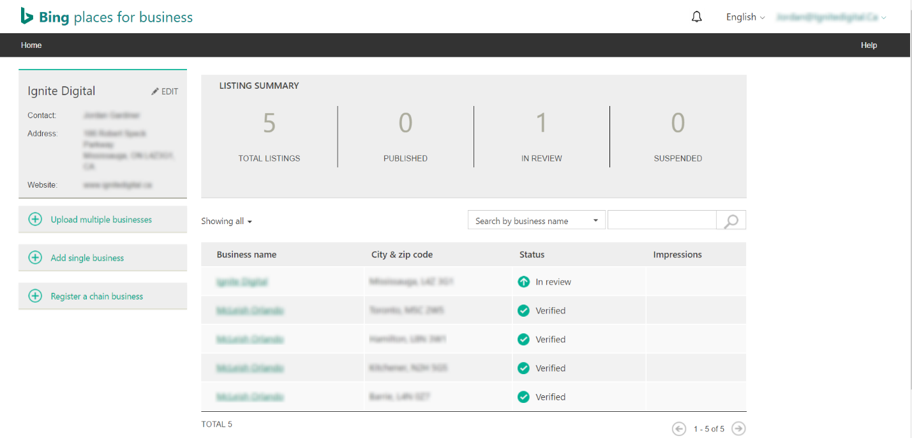Click the Business name column header
The height and width of the screenshot is (438, 912).
coord(246,254)
